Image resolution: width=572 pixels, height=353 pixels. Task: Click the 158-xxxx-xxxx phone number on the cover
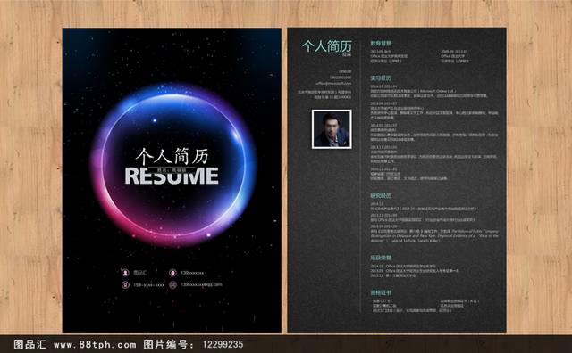tap(149, 285)
